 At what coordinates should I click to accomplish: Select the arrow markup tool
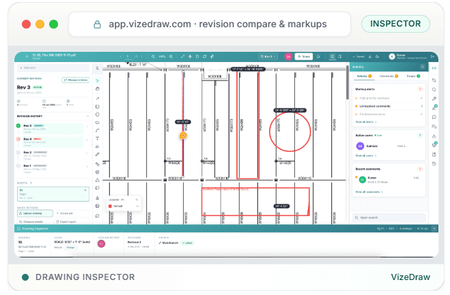point(97,99)
